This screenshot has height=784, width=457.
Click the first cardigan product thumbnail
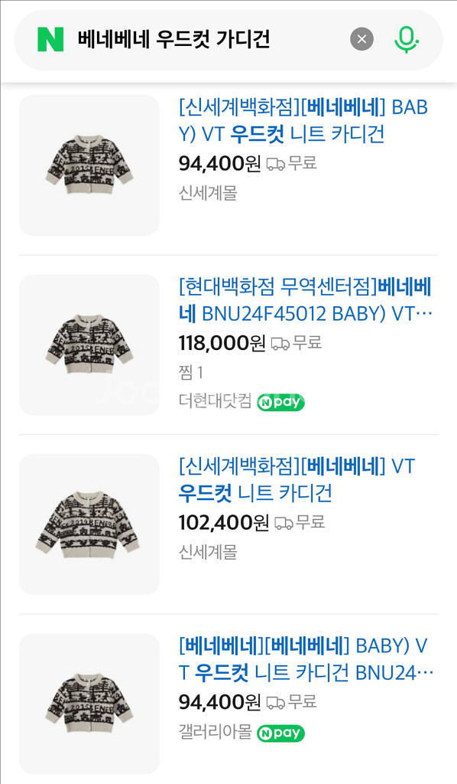coord(89,165)
